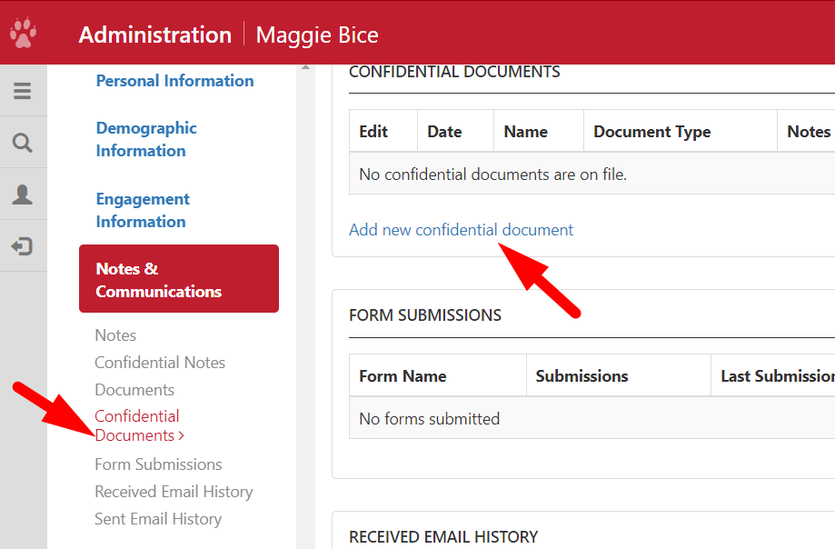Click the Submissions column header
This screenshot has height=549, width=835.
619,376
